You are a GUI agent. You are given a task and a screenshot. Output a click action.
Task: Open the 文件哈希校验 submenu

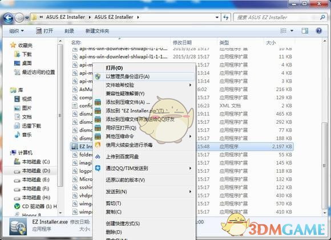[144, 85]
